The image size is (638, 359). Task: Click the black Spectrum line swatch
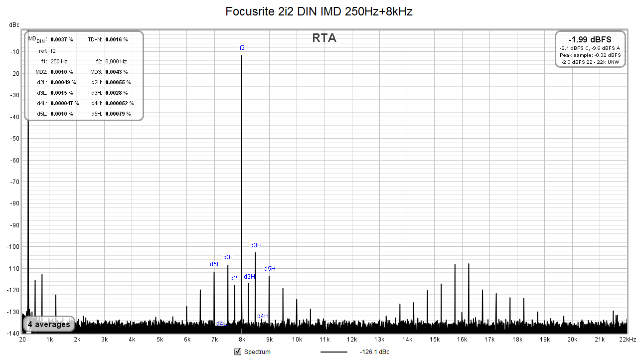click(x=333, y=352)
